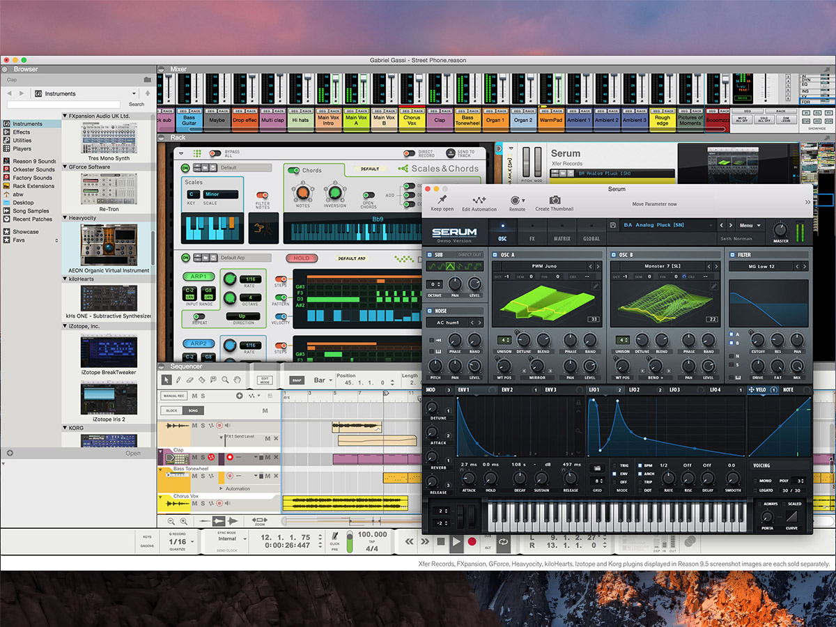Open the Instruments location dropdown in Browser
Viewport: 836px width, 627px height.
(86, 93)
